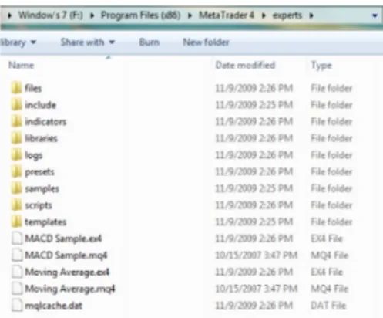Viewport: 383px width, 318px height.
Task: Click the presets folder icon
Action: coord(16,171)
